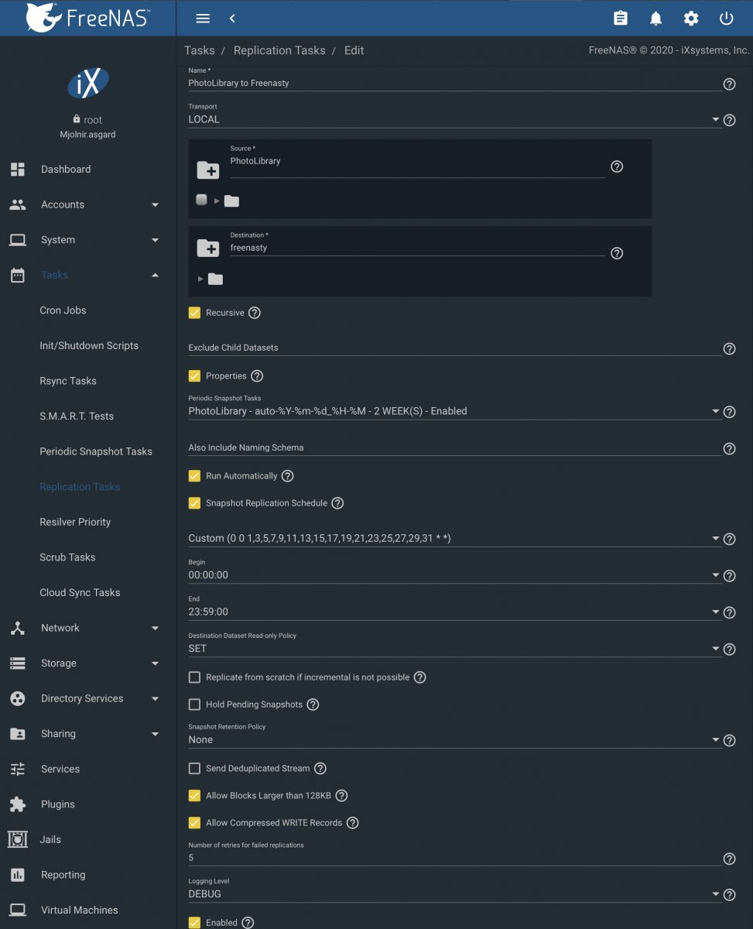Click the Tasks breadcrumb link
This screenshot has height=929, width=753.
pos(200,50)
